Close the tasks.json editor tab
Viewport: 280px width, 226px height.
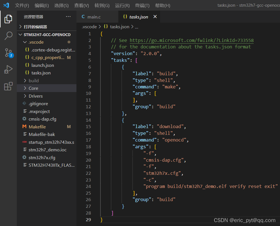point(155,17)
